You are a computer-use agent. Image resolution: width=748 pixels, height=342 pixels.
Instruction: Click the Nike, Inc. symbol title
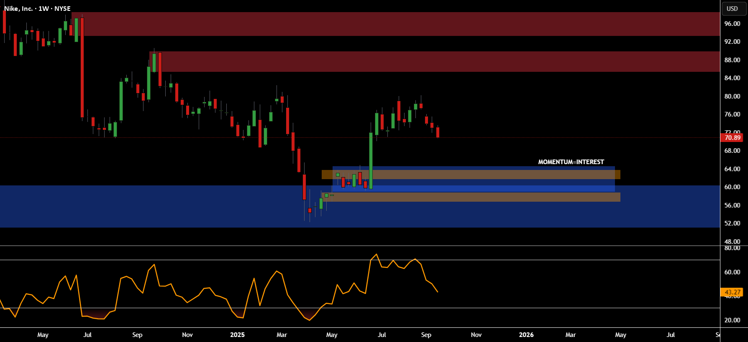19,8
